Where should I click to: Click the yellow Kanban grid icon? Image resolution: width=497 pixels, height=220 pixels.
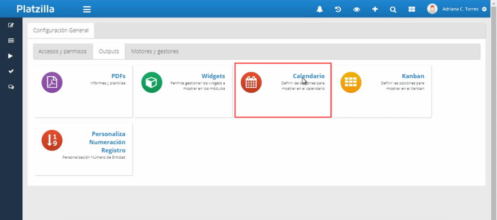351,83
